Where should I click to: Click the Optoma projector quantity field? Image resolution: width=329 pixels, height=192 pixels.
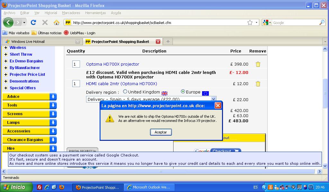76,64
